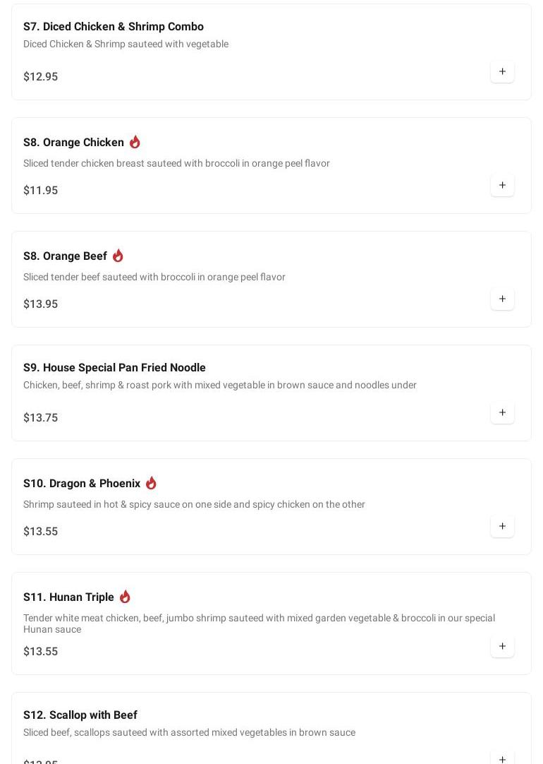This screenshot has height=764, width=543.
Task: Click spicy flame icon beside Orange Beef
Action: 118,256
